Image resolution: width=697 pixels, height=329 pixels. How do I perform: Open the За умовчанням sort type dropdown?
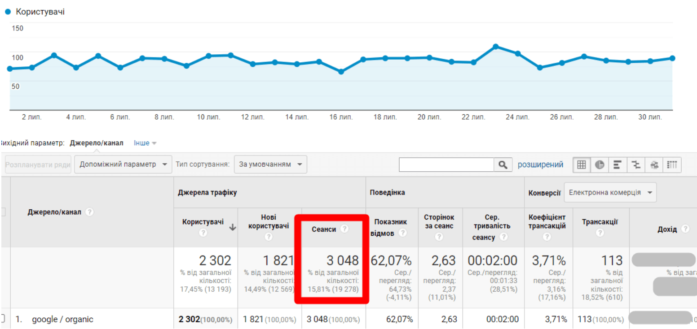(x=271, y=164)
